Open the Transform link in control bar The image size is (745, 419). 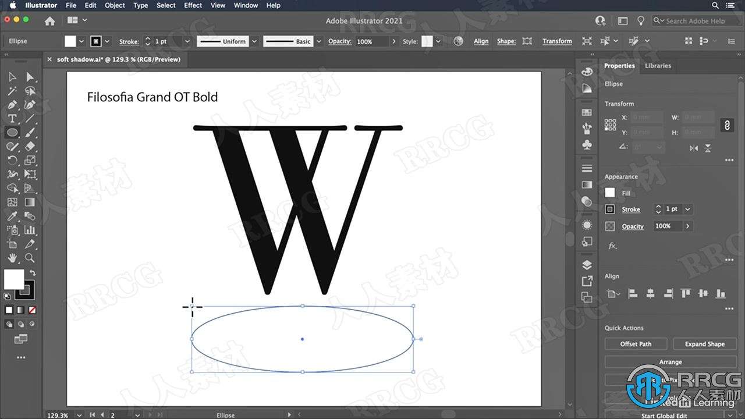(557, 41)
